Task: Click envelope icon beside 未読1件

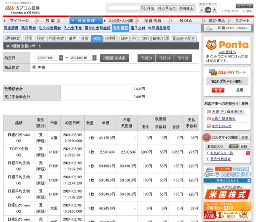Action: click(x=208, y=111)
